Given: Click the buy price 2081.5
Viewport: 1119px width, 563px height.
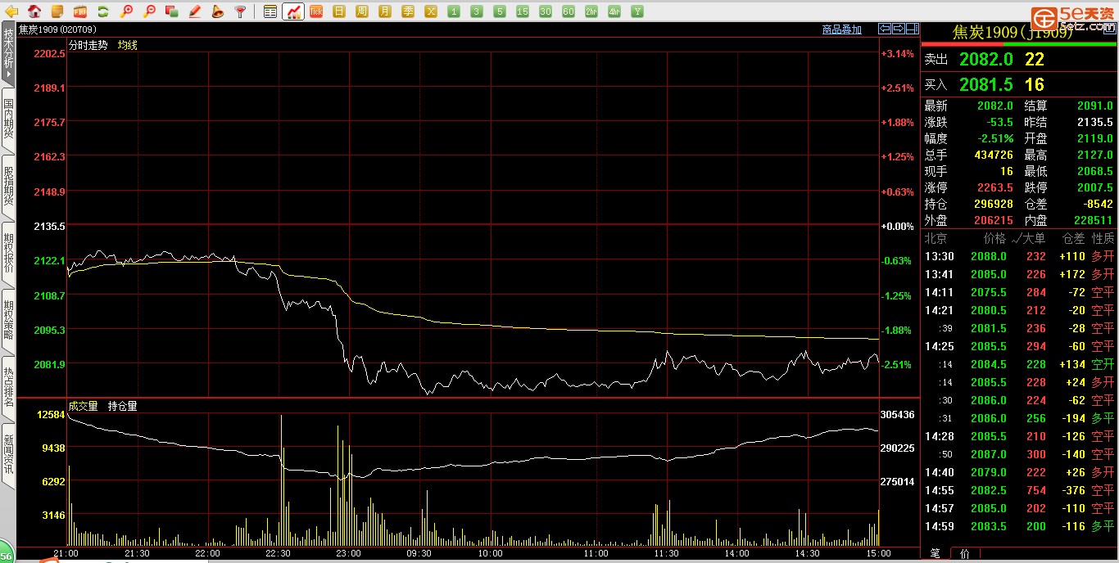Looking at the screenshot, I should click(985, 84).
